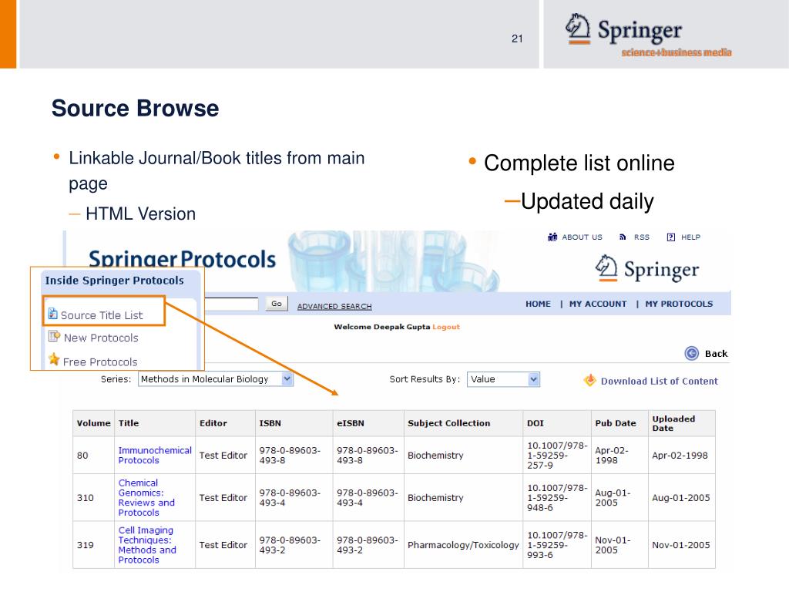
Task: Click Uploaded Date cell Nov-01-2005
Action: click(x=681, y=545)
